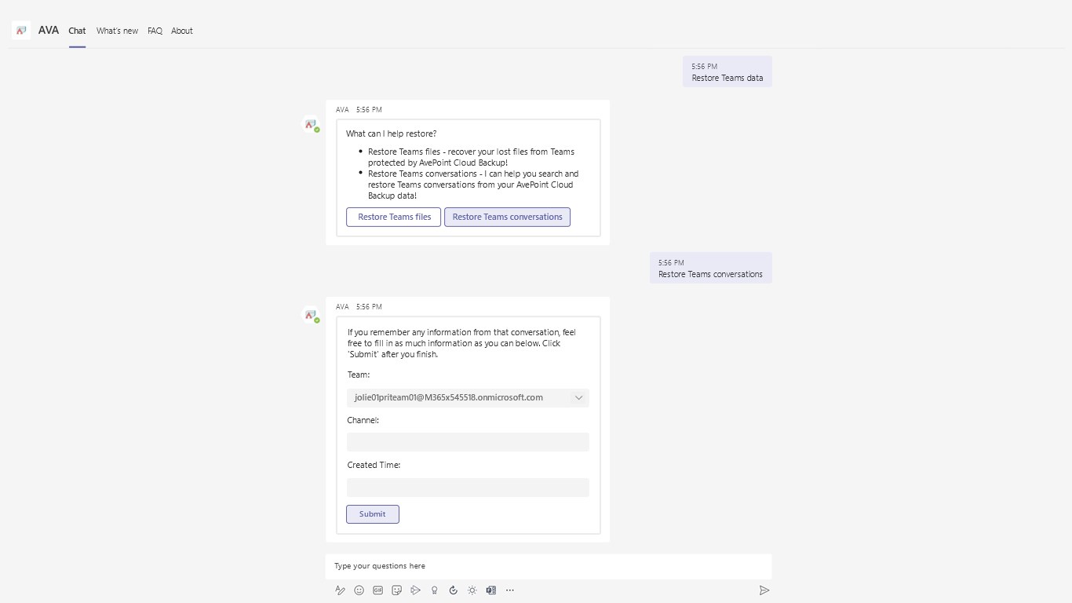Submit the conversation search form
This screenshot has height=603, width=1072.
tap(373, 514)
